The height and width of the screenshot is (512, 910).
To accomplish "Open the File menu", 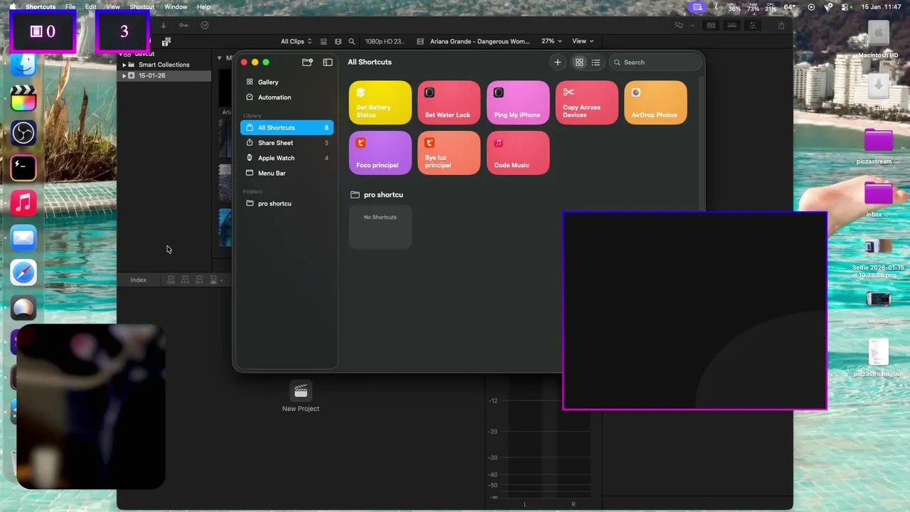I will [x=70, y=6].
